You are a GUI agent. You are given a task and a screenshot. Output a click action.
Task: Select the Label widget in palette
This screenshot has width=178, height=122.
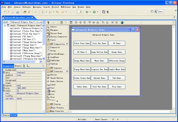click(x=51, y=85)
